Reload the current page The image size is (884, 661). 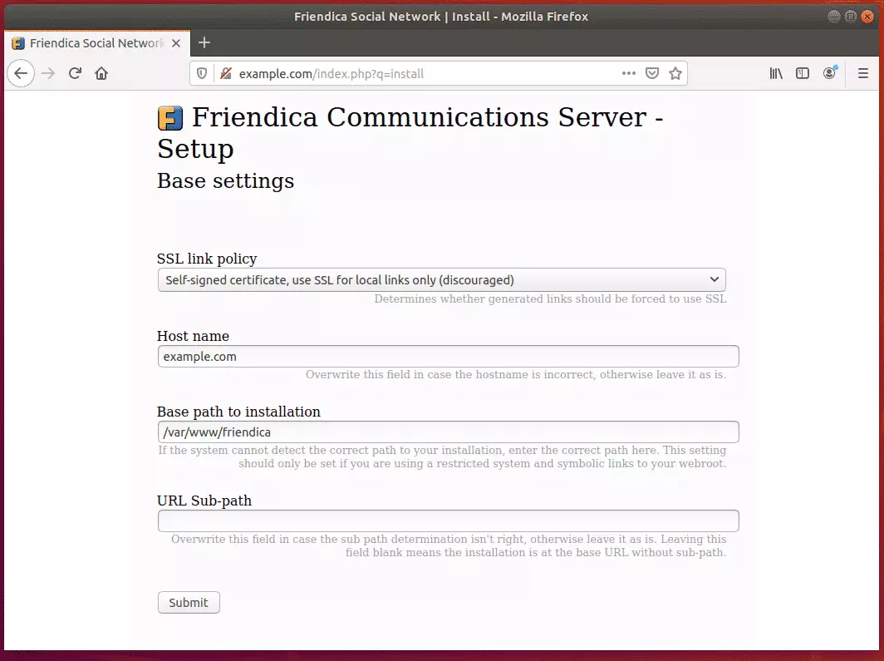point(75,73)
